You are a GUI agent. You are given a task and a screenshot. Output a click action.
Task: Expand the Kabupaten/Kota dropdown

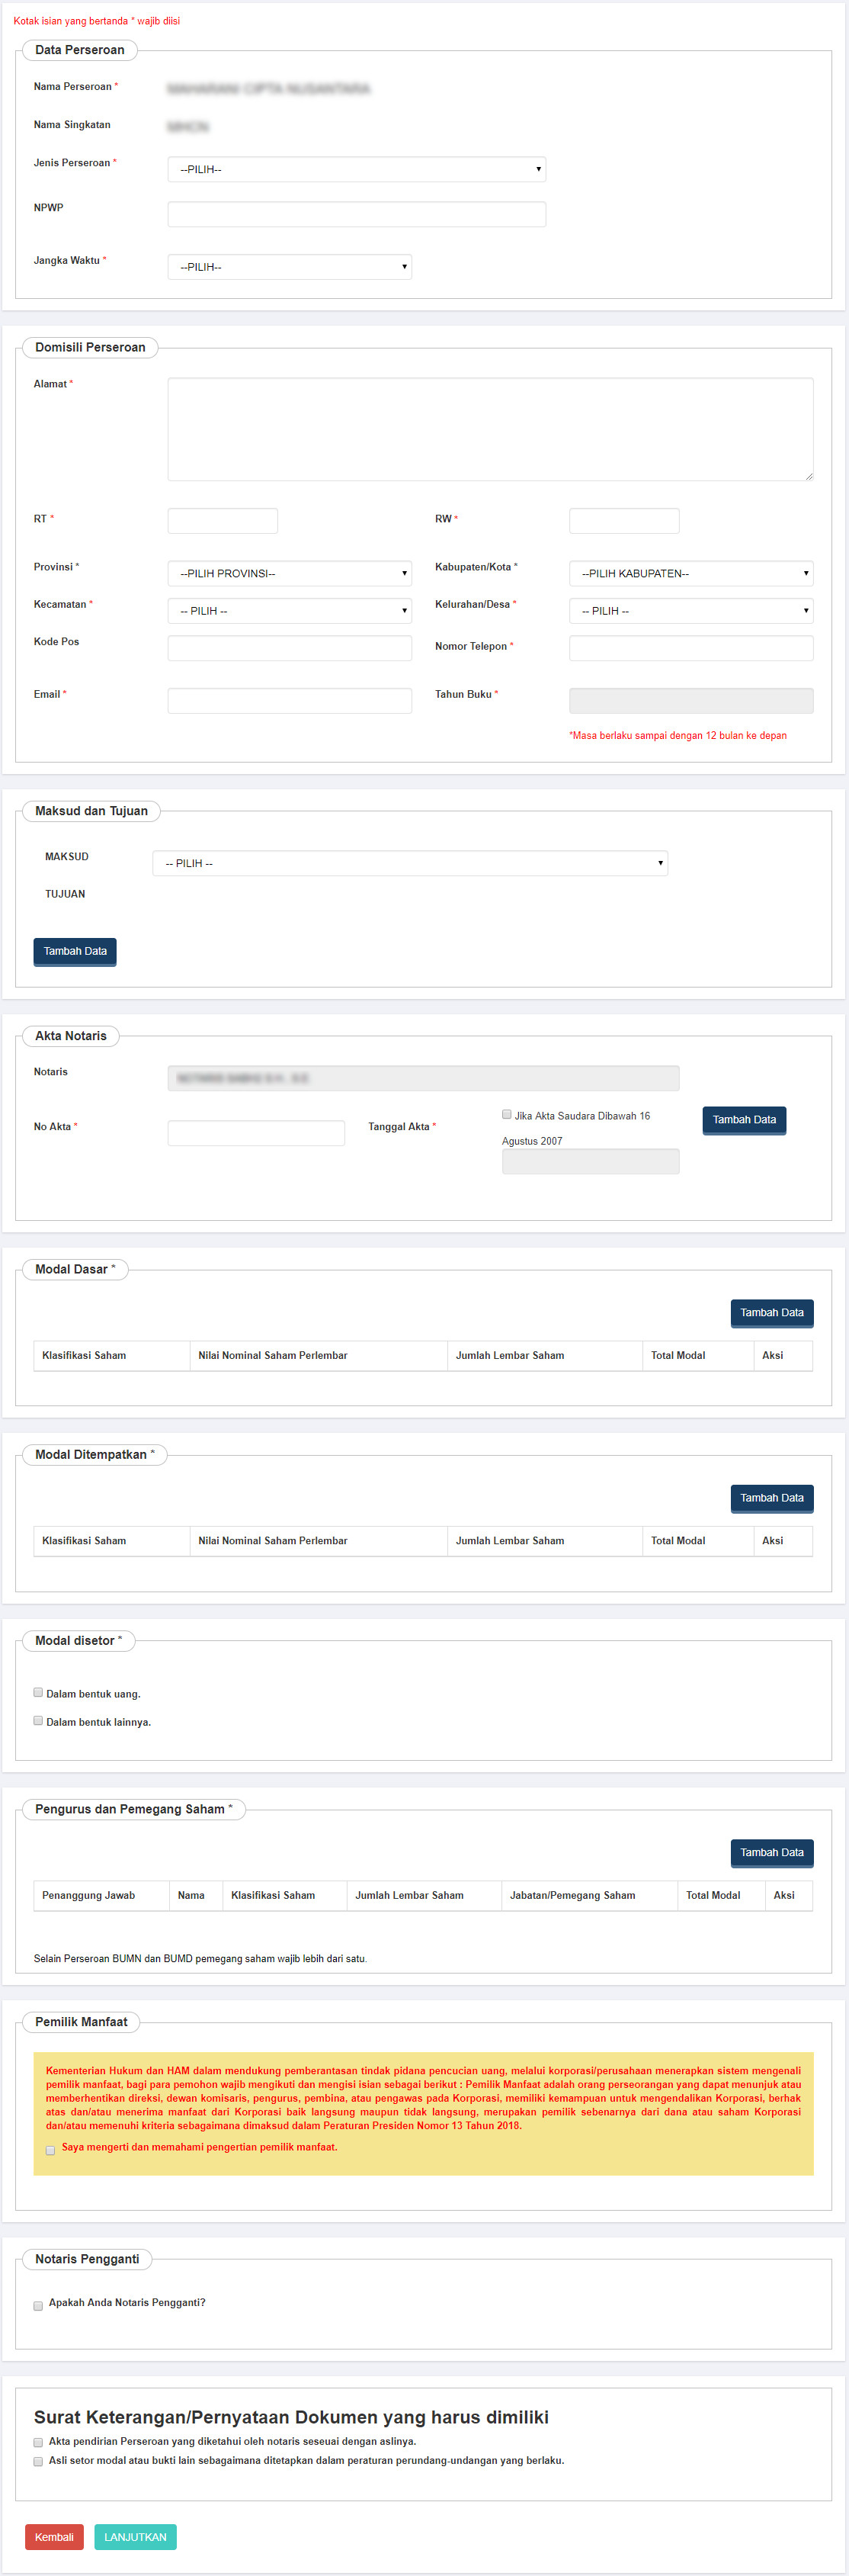[x=690, y=573]
